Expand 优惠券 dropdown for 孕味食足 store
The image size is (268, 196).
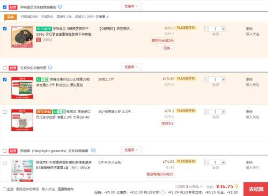tap(131, 6)
